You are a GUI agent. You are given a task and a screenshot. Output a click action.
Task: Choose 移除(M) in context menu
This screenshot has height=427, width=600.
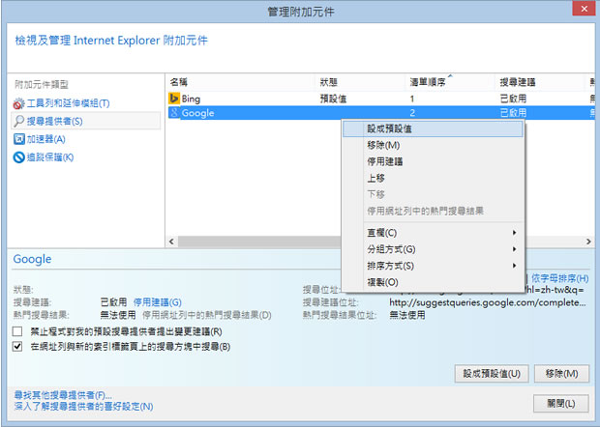pyautogui.click(x=433, y=145)
